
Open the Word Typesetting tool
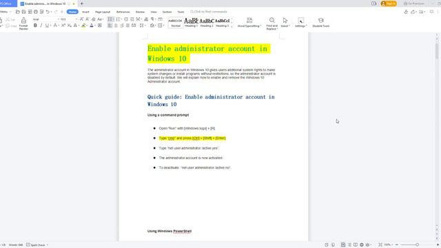249,22
